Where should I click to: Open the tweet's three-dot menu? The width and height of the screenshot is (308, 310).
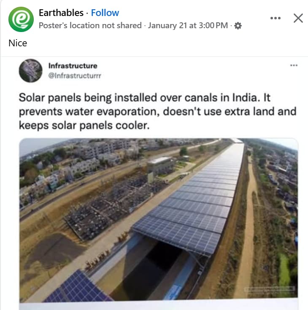click(x=294, y=65)
